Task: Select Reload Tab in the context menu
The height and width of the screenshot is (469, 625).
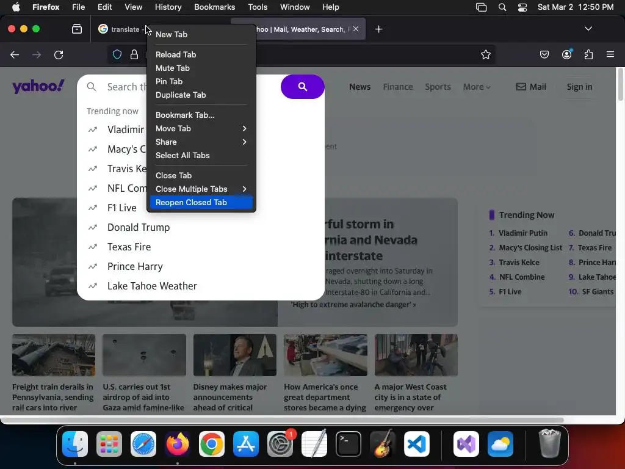Action: click(201, 54)
